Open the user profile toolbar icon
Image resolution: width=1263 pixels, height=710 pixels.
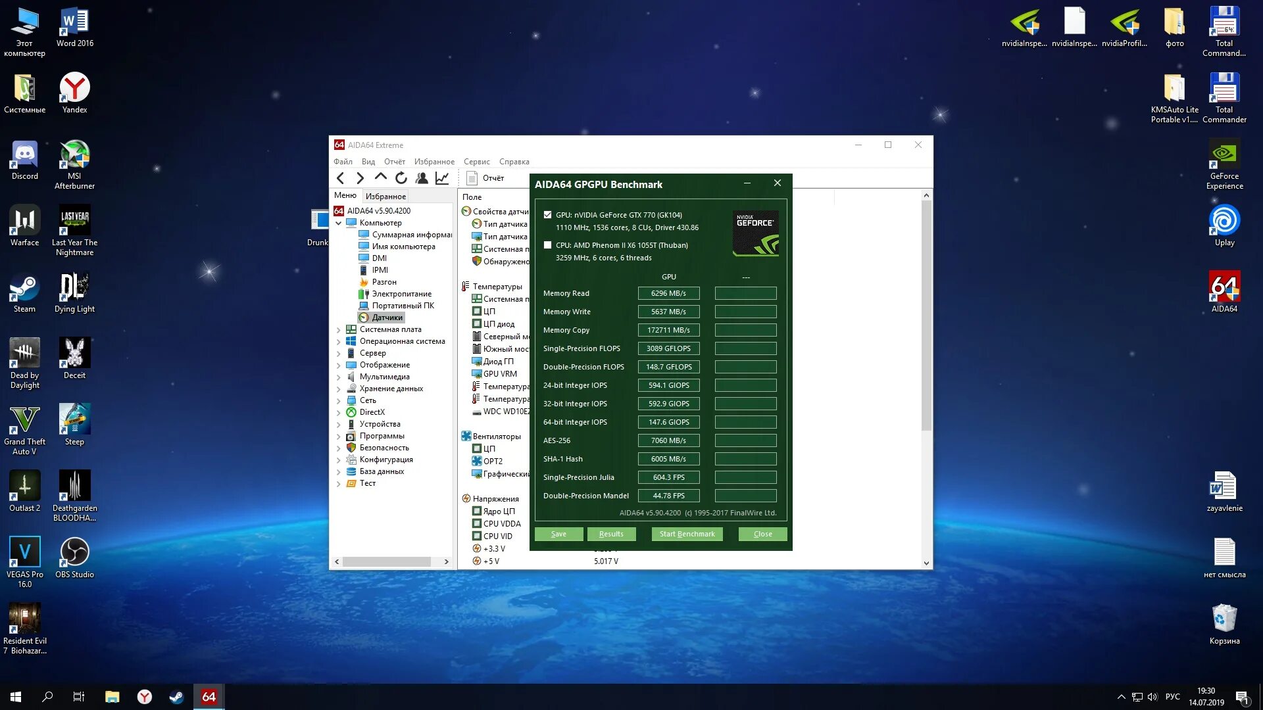(x=422, y=178)
